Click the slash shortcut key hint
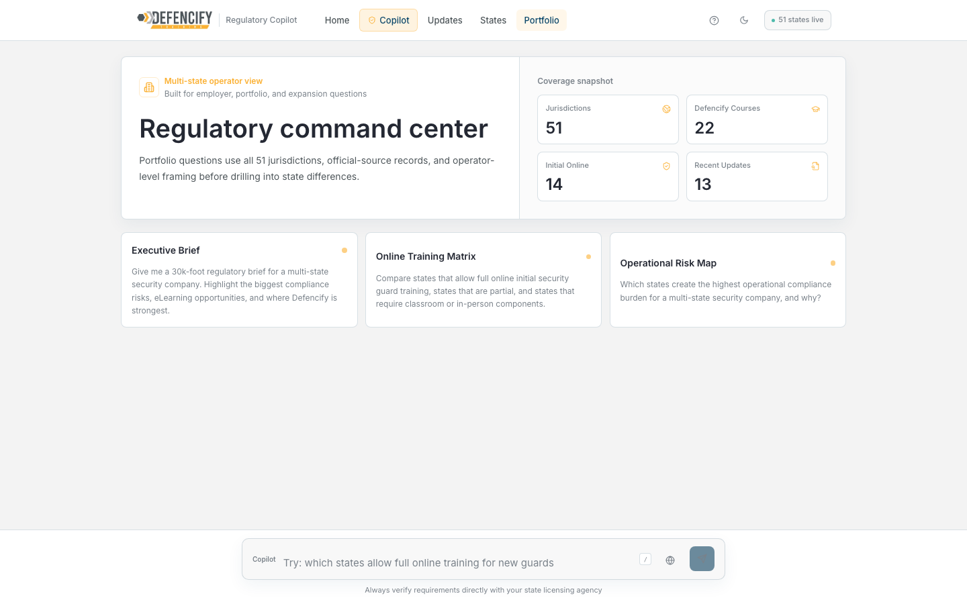 [x=645, y=559]
